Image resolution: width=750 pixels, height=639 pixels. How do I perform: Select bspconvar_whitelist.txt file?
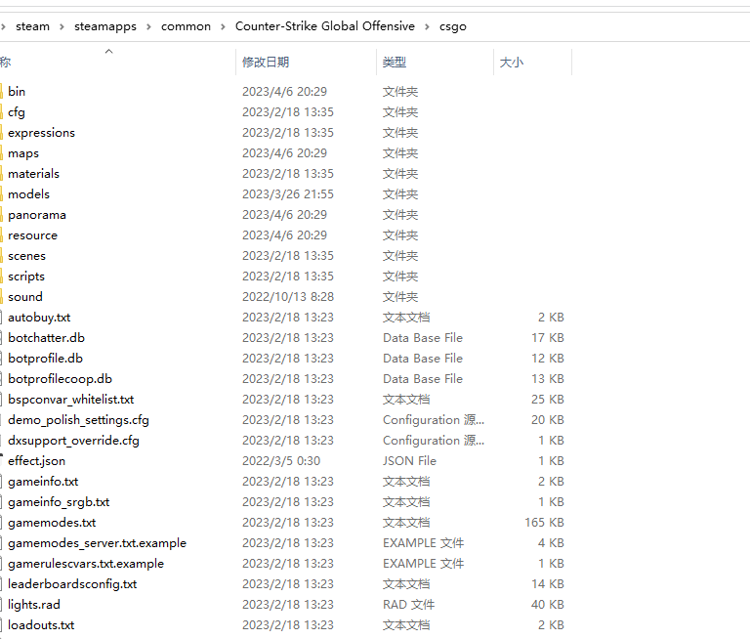coord(70,400)
